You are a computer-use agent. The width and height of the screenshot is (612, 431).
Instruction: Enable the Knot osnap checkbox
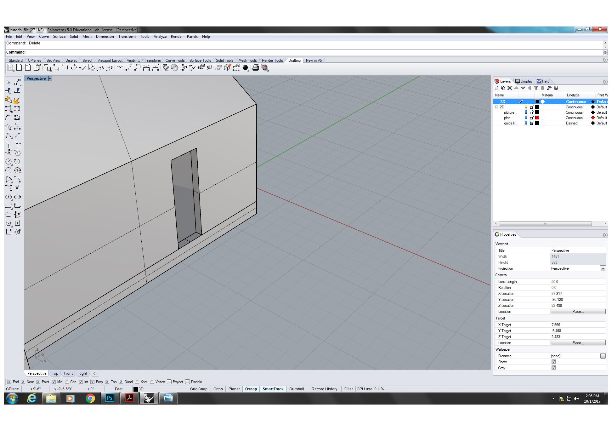(x=137, y=382)
